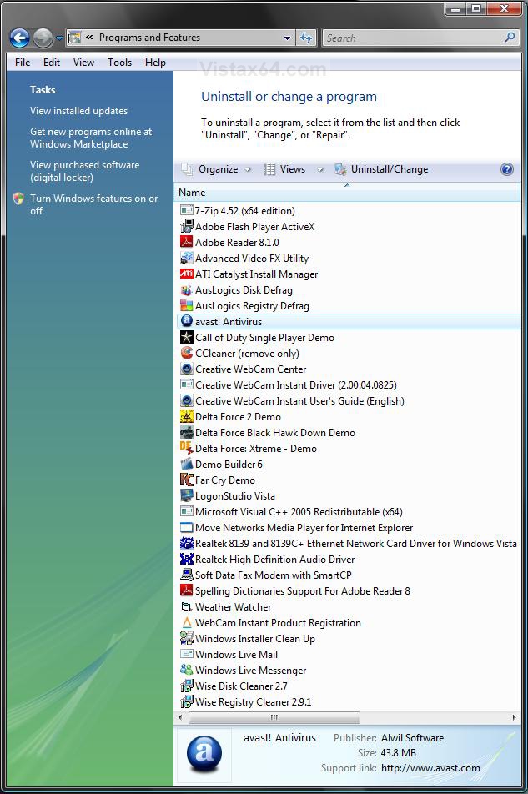Click the Windows Installer Clean Up icon
528x794 pixels.
tap(186, 638)
